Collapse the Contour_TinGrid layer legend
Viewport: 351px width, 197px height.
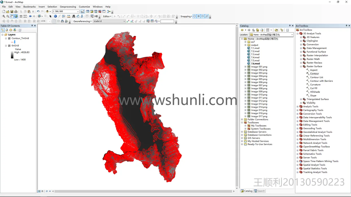[6, 38]
